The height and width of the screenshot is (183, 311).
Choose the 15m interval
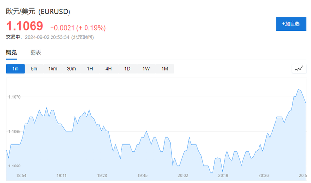tap(52, 69)
